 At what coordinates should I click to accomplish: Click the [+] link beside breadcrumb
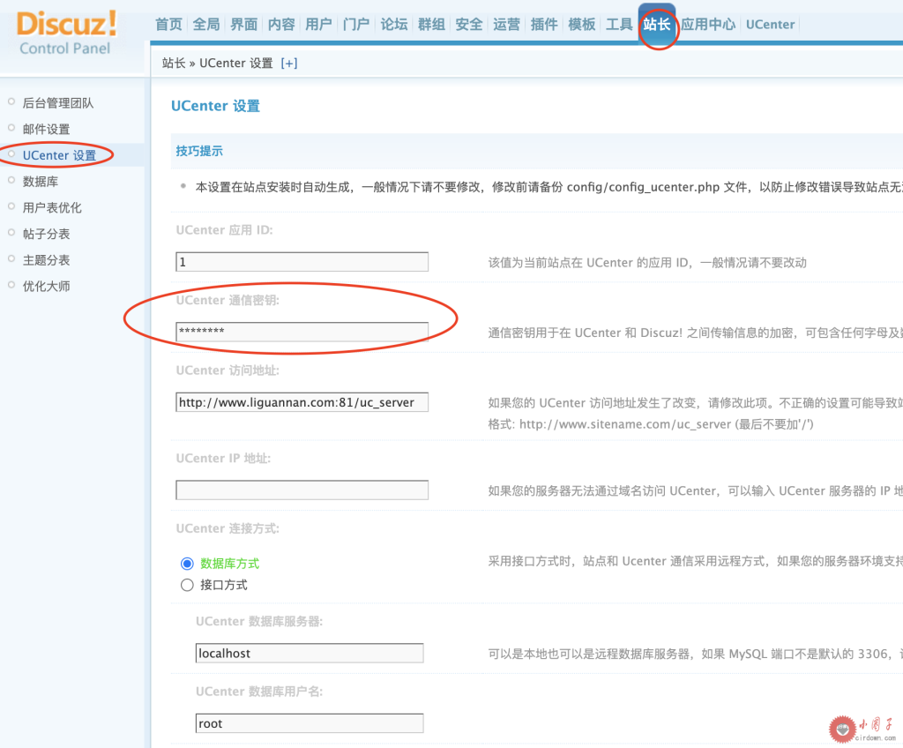(289, 64)
